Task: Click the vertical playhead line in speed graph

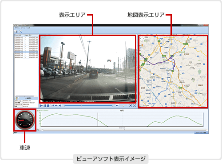Action: pos(98,120)
